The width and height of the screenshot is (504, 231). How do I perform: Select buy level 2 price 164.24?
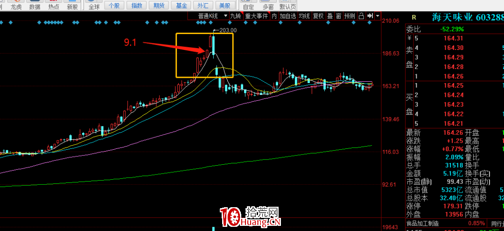pyautogui.click(x=455, y=95)
